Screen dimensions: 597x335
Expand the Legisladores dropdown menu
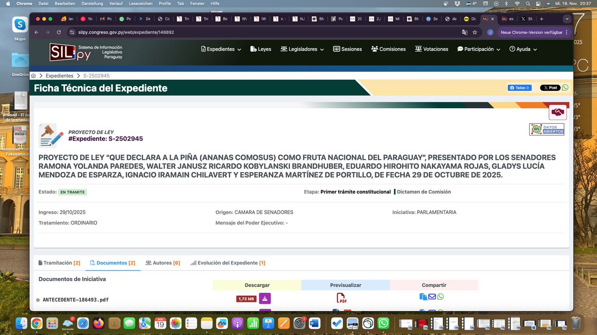(302, 49)
